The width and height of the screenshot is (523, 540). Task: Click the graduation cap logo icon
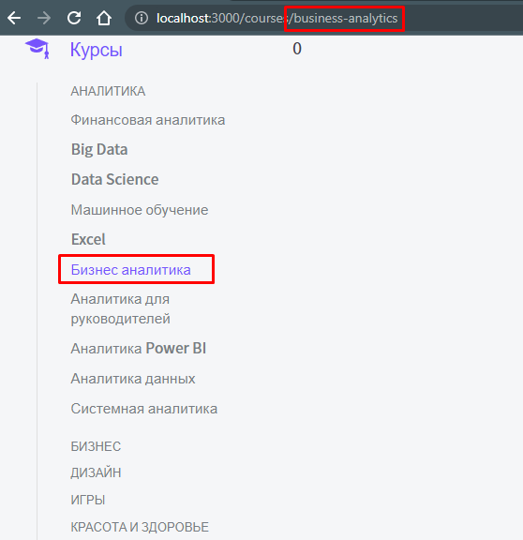click(37, 49)
